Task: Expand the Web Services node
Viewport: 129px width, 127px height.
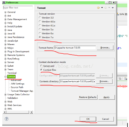Action: click(x=5, y=105)
